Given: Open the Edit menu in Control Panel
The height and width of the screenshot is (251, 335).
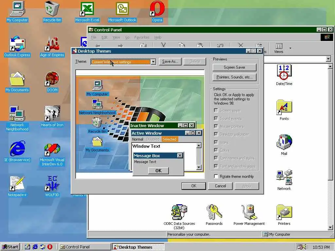Looking at the screenshot, I should pos(104,37).
